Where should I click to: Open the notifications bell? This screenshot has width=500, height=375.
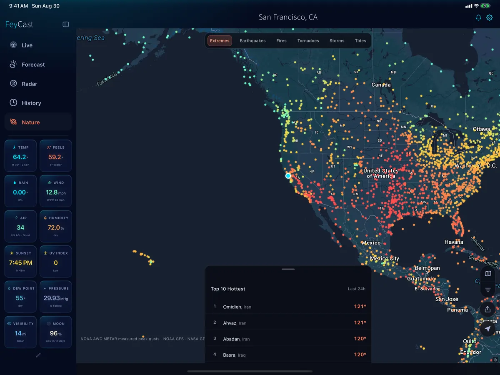click(478, 17)
